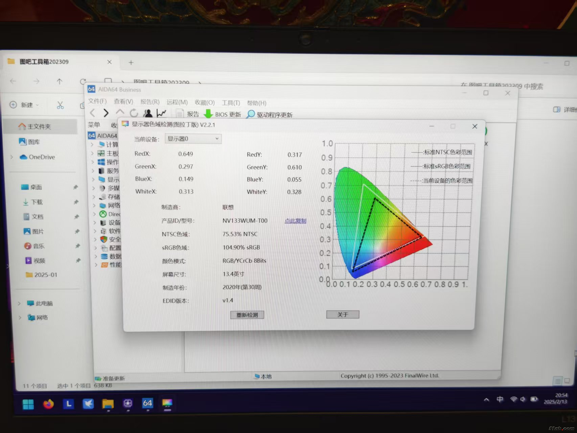
Task: Add a new File Explorer tab
Action: pyautogui.click(x=131, y=63)
